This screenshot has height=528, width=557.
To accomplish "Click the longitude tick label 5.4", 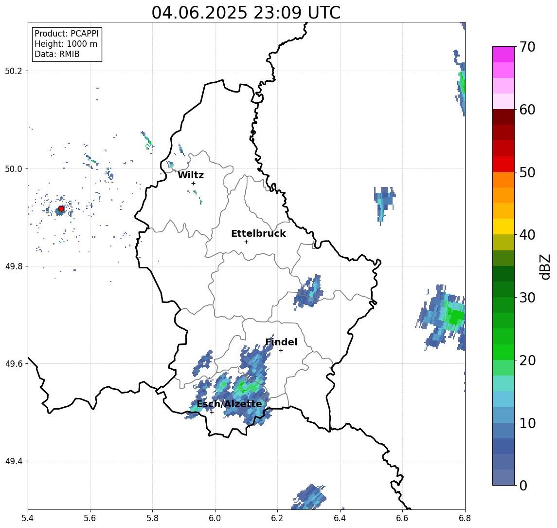I will click(28, 518).
